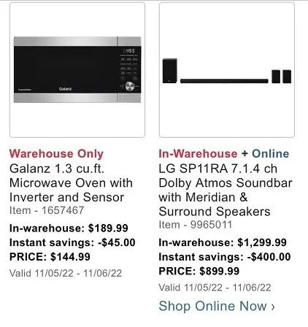Click the soundbar's valid dates line
This screenshot has width=308, height=327.
[215, 288]
